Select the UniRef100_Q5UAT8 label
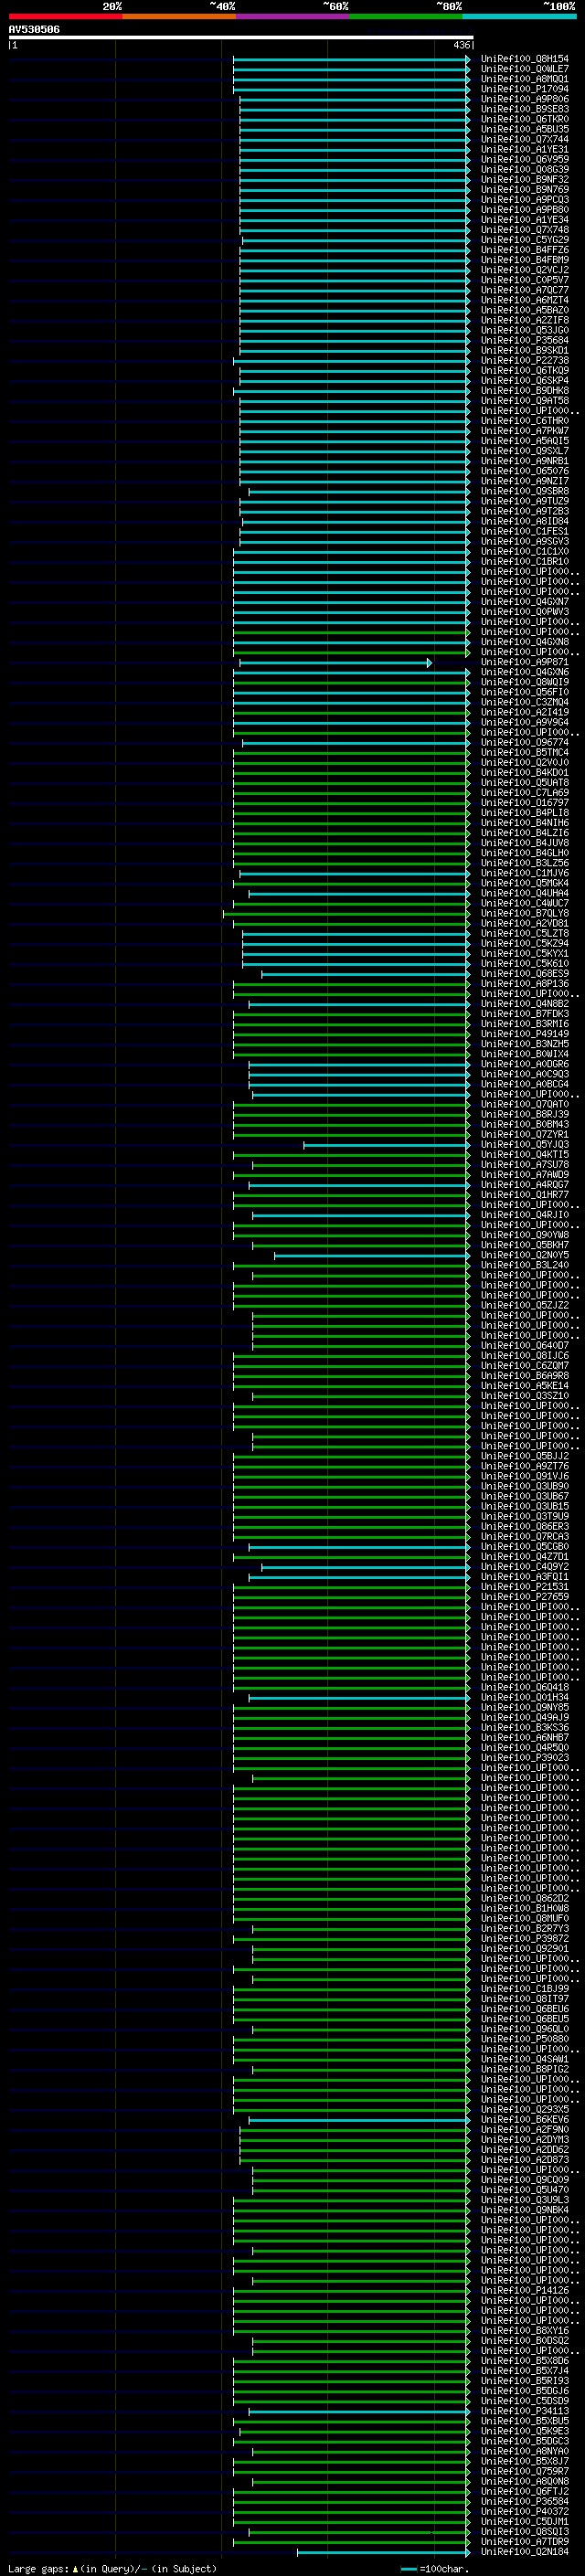585x2576 pixels. 525,782
